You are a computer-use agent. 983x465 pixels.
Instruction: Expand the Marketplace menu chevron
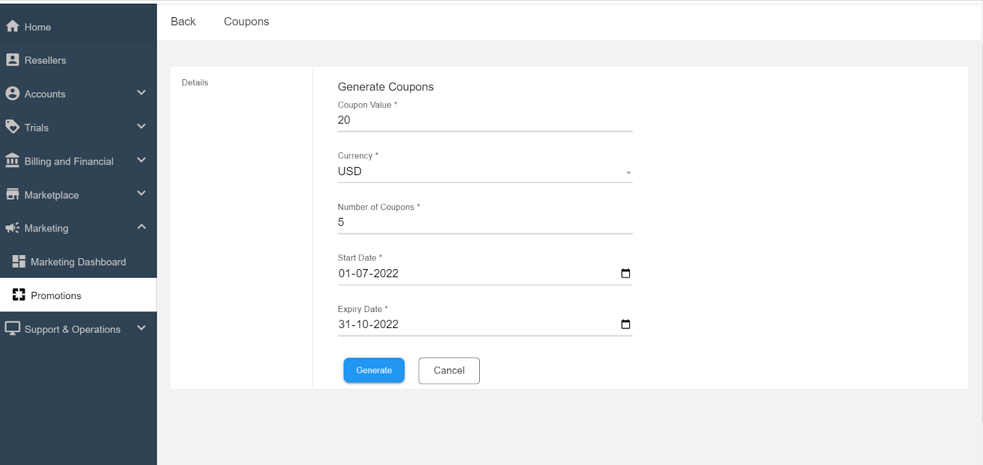pos(141,193)
